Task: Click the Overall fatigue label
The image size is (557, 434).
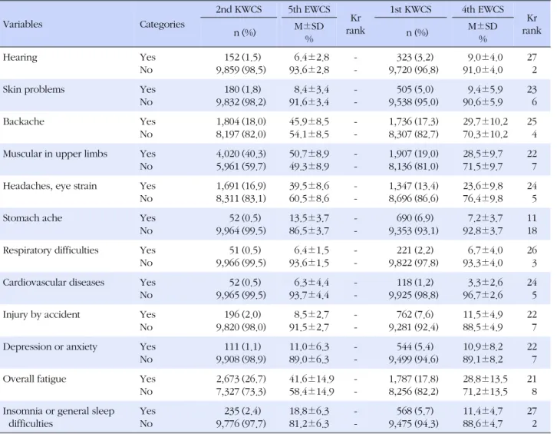Action: click(35, 379)
